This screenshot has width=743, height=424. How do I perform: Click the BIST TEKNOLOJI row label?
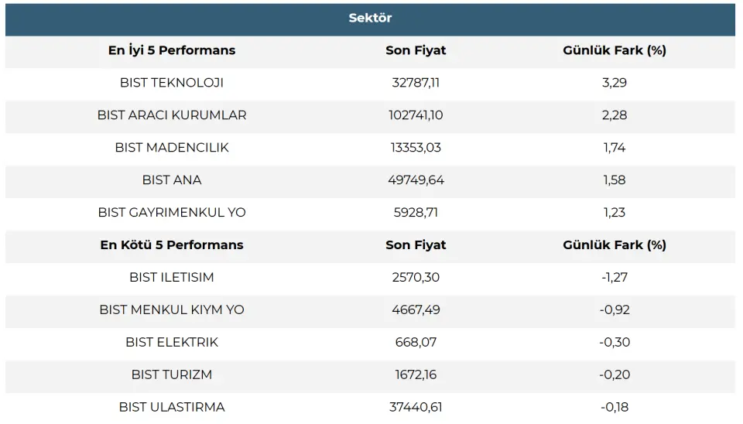[172, 83]
